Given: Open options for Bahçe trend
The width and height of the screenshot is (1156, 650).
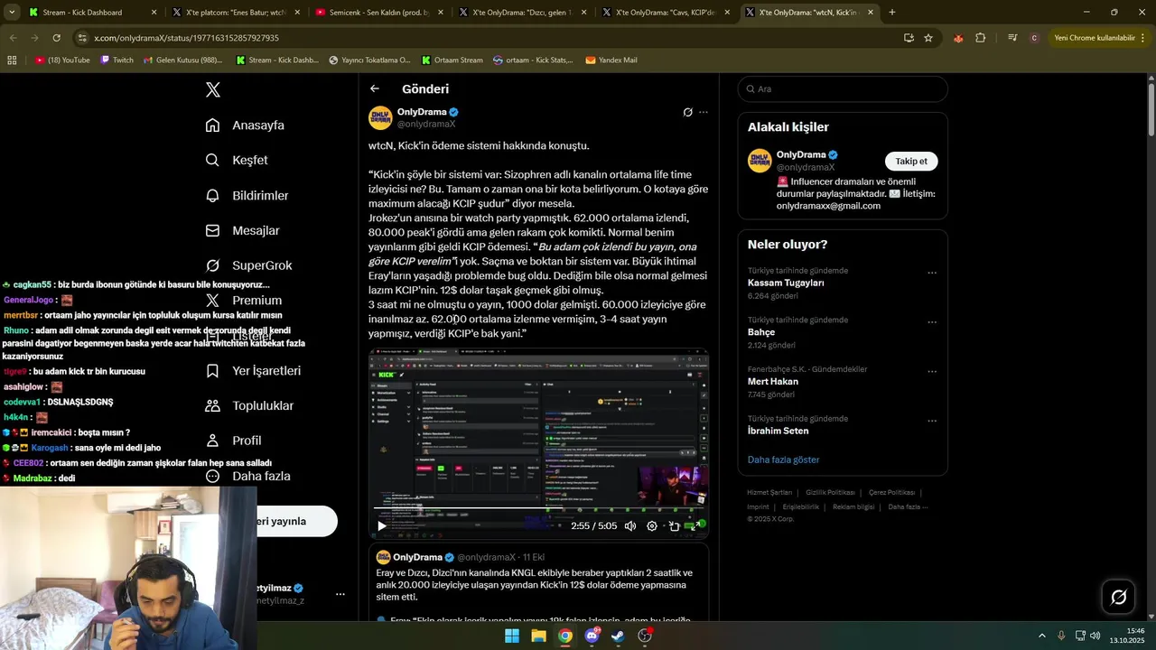Looking at the screenshot, I should (x=932, y=322).
